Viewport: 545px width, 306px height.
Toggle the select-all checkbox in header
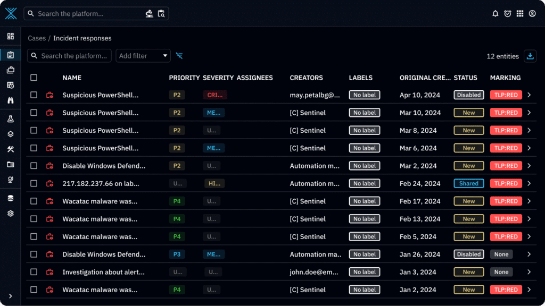click(34, 78)
